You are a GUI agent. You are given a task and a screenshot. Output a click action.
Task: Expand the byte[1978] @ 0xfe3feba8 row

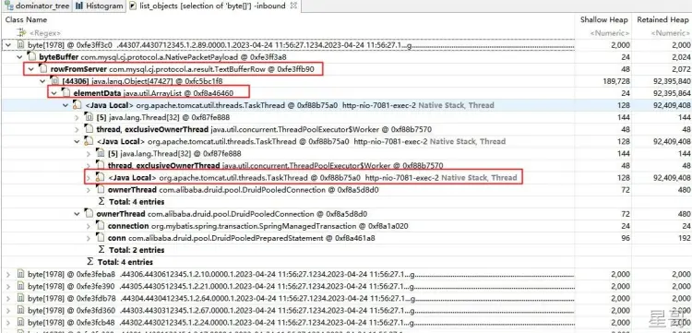[x=8, y=274]
